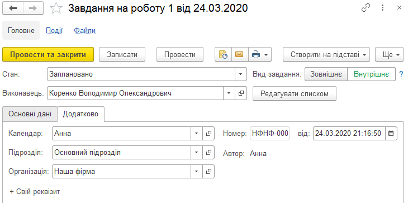Set task type to Внутрішнє
408x203 pixels.
(x=371, y=74)
